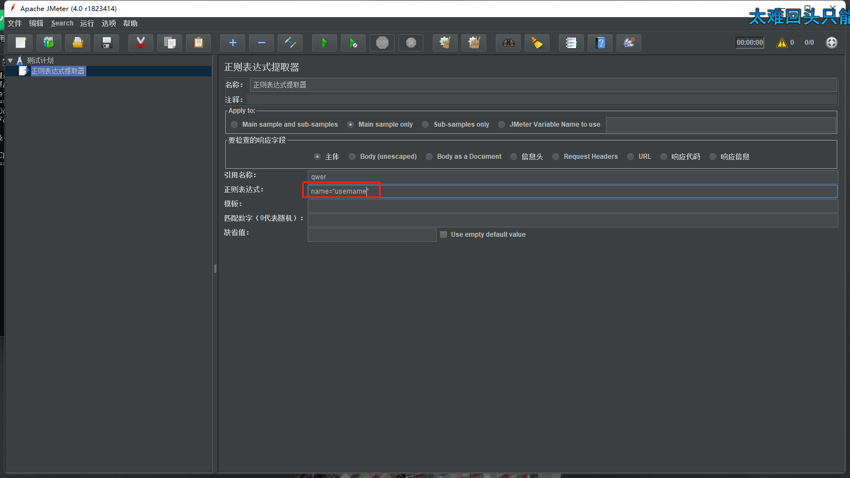Viewport: 850px width, 478px height.
Task: Open Search with binoculars icon
Action: pyautogui.click(x=509, y=43)
